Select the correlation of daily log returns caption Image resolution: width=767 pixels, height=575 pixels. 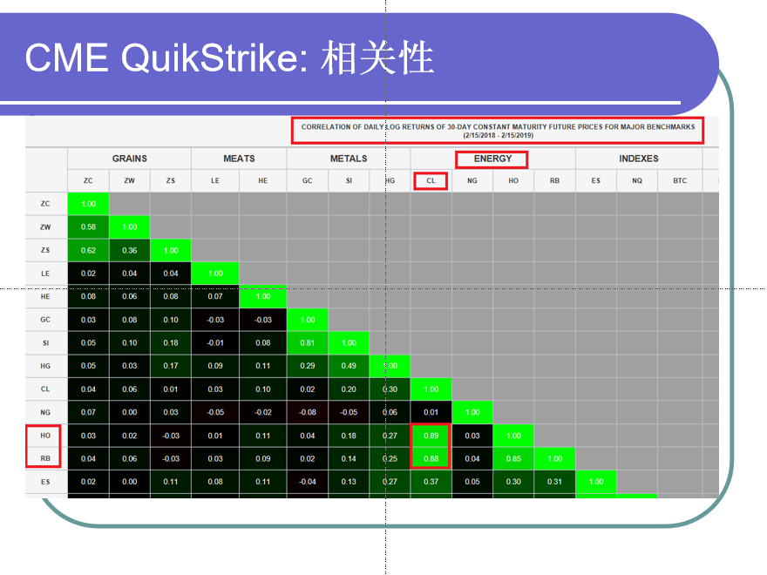pyautogui.click(x=498, y=131)
